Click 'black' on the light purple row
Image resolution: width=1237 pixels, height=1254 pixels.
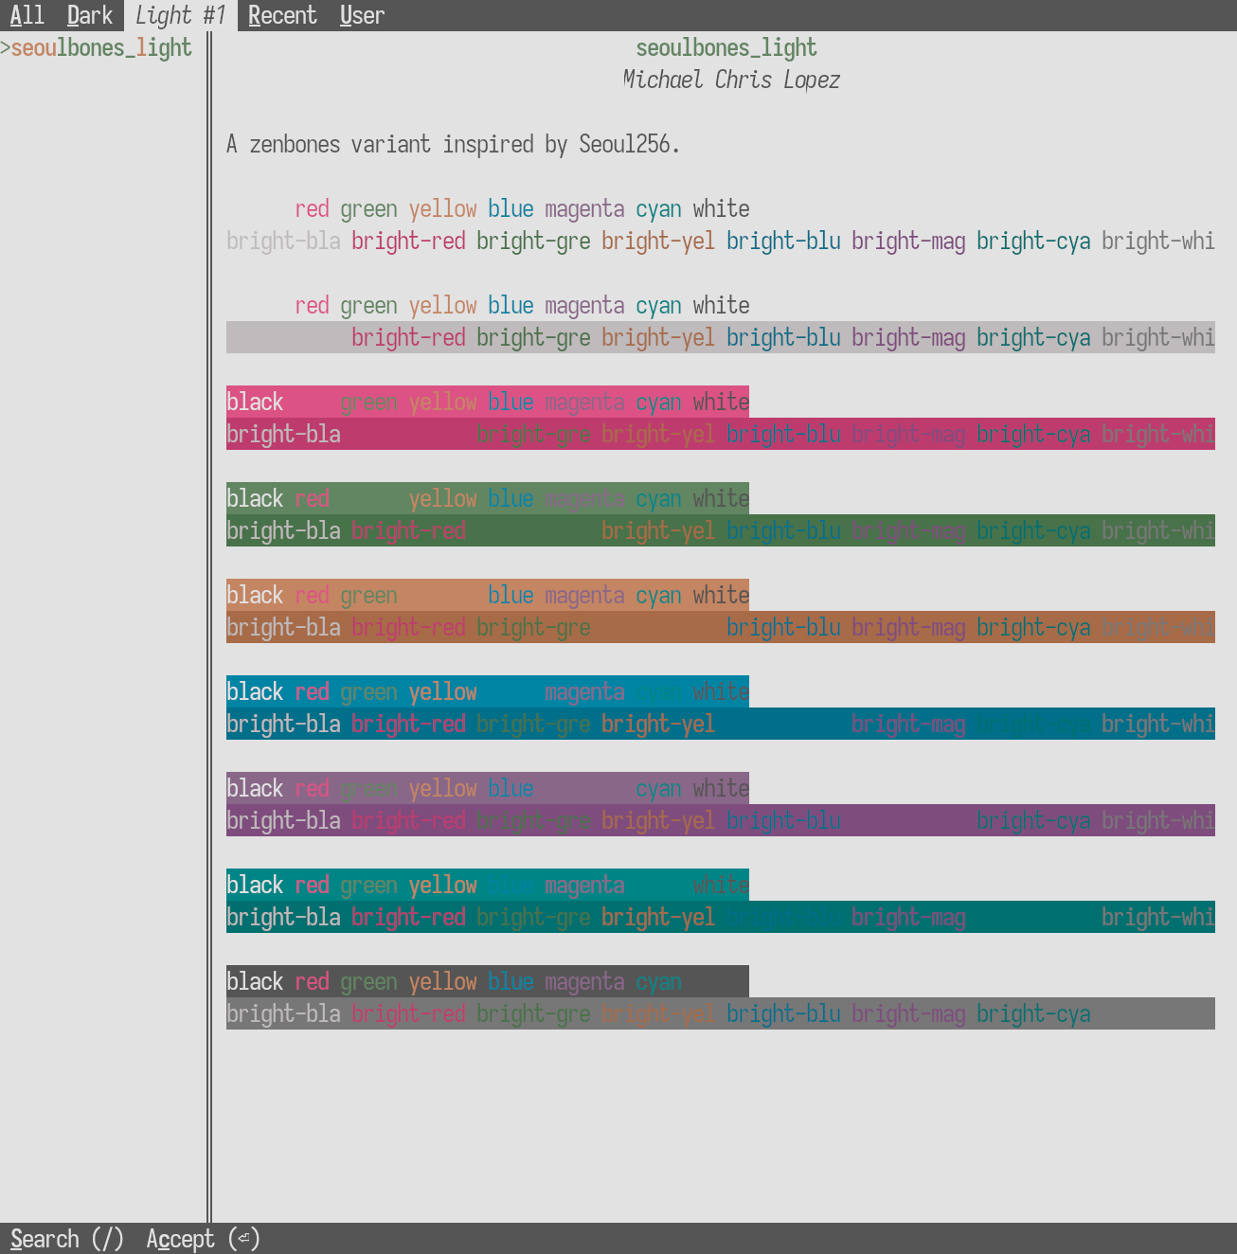(255, 788)
